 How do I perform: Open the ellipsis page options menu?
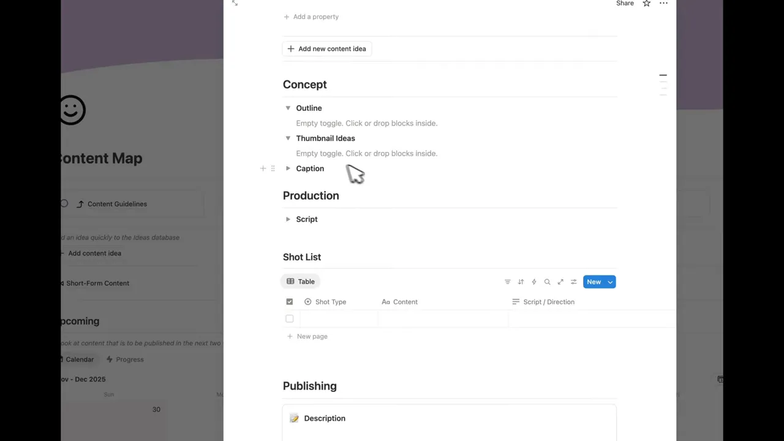click(x=663, y=4)
